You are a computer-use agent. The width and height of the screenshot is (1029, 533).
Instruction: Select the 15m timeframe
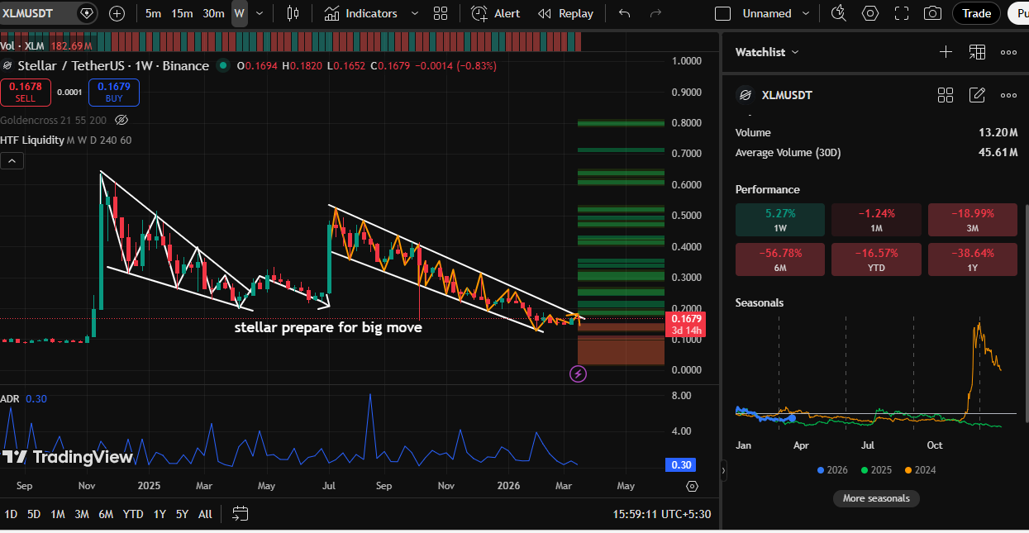pos(182,13)
